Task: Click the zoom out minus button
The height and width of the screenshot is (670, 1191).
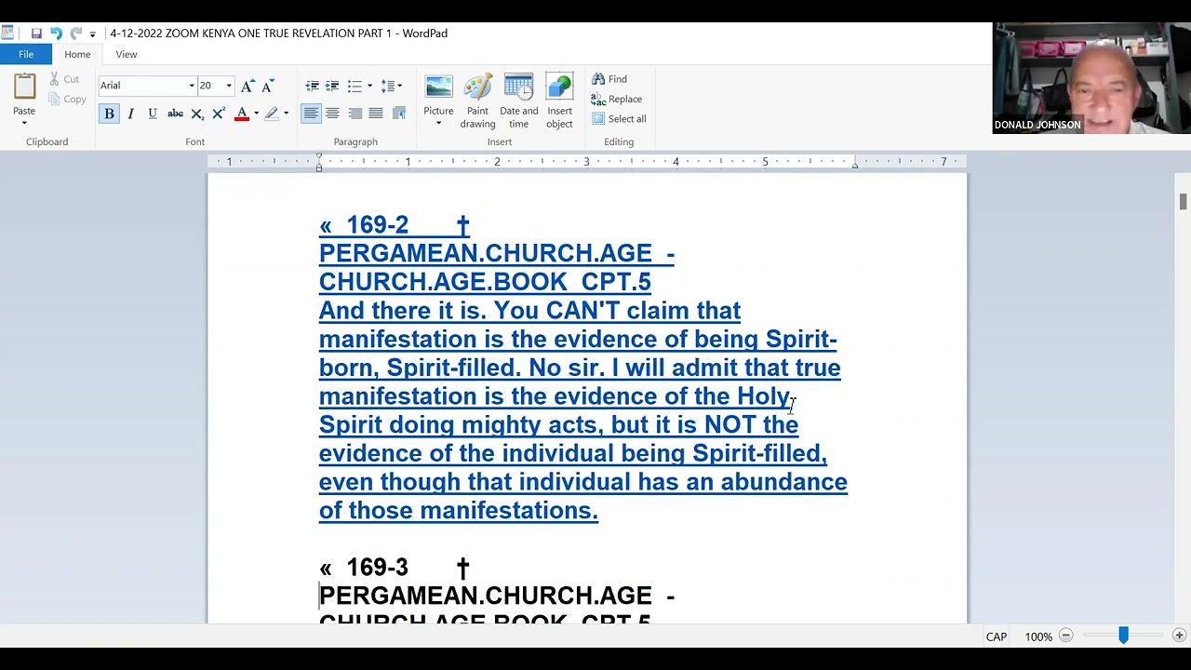Action: [x=1066, y=636]
